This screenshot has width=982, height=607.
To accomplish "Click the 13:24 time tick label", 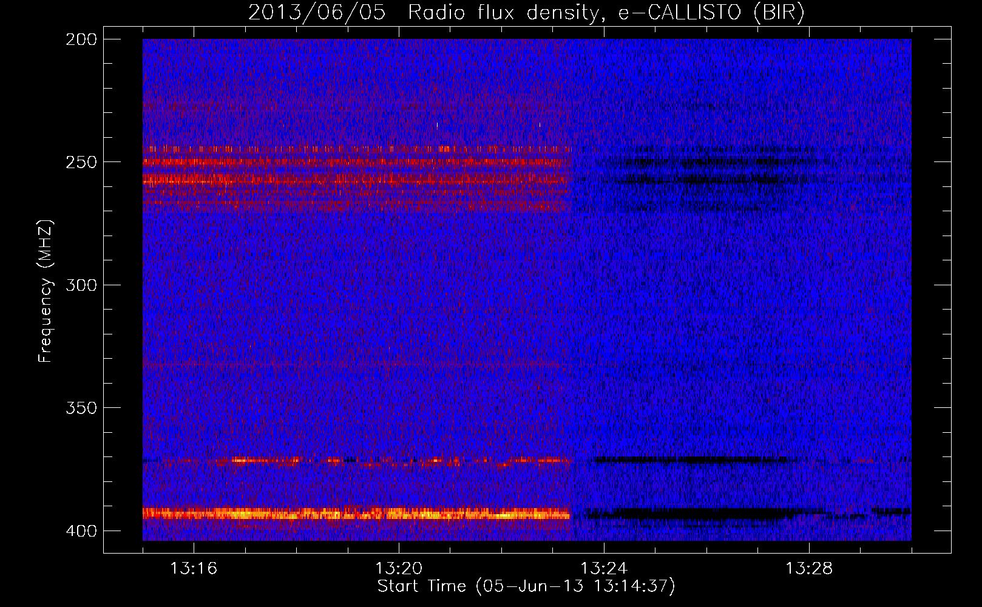I will click(x=604, y=569).
